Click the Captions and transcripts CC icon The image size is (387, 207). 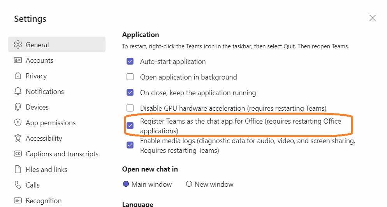tap(18, 154)
